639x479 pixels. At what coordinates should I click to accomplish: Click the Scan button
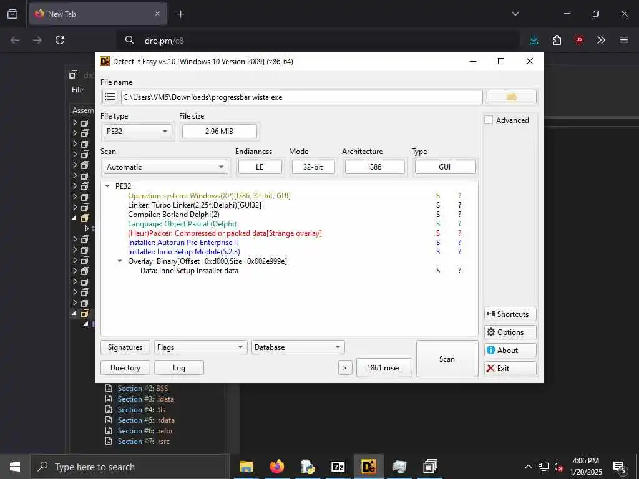447,359
